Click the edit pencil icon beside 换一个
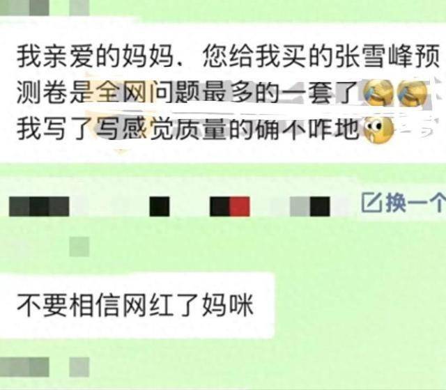This screenshot has width=446, height=390. 371,203
